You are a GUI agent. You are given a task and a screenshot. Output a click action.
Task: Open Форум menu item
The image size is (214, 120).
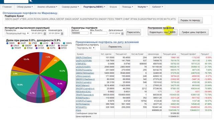pos(113,7)
